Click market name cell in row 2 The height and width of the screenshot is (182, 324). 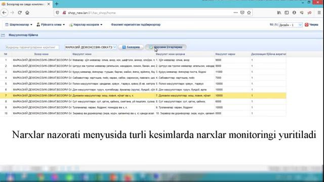point(42,66)
